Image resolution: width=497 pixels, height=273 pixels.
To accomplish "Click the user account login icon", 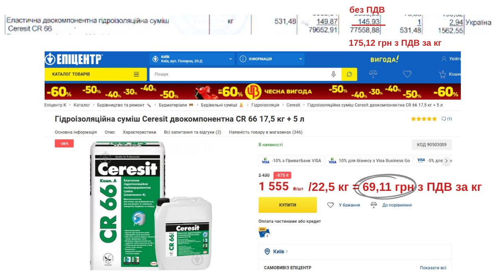I will pyautogui.click(x=444, y=59).
